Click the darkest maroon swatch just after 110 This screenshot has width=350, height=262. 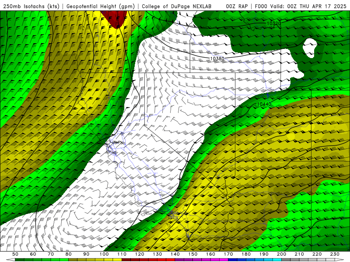pyautogui.click(x=126, y=260)
